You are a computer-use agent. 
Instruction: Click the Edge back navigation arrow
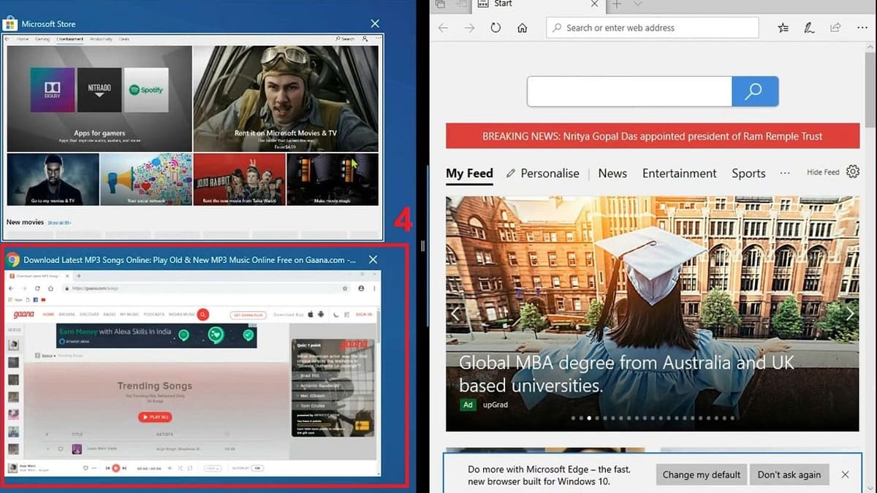[443, 28]
